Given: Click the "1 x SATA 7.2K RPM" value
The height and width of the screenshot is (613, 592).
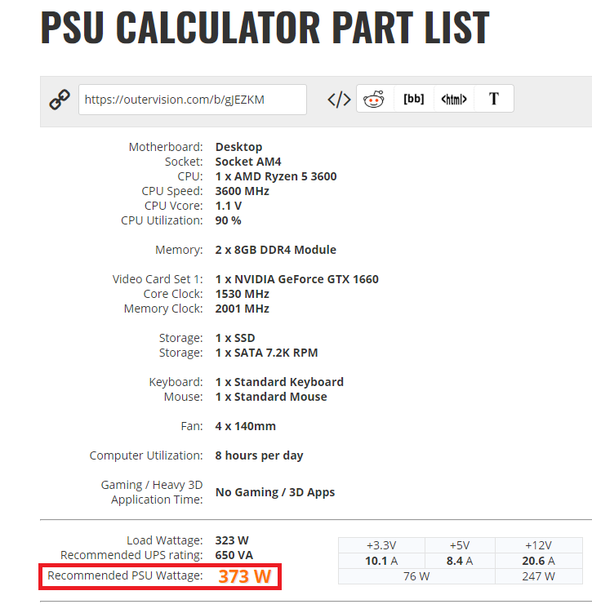Looking at the screenshot, I should click(266, 353).
